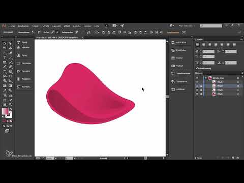The width and height of the screenshot is (244, 183).
Task: Select the Zoom magnifier tool
Action: point(10,105)
